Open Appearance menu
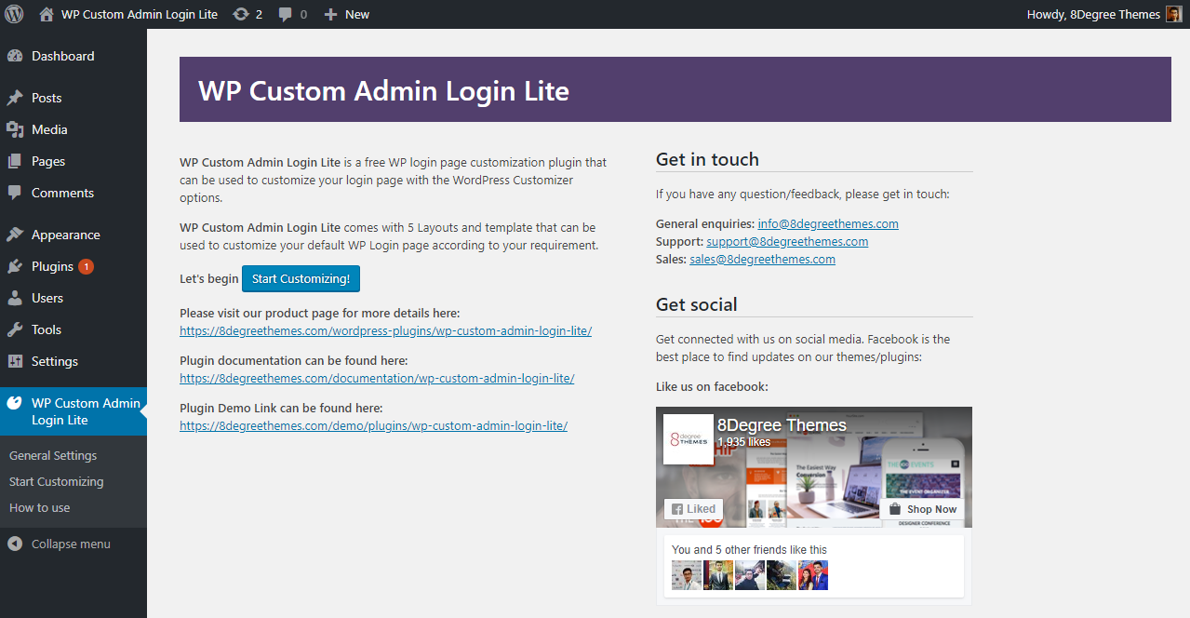The image size is (1190, 618). click(66, 235)
